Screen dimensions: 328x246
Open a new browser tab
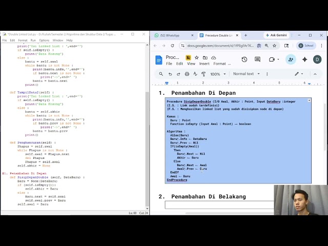(246, 35)
